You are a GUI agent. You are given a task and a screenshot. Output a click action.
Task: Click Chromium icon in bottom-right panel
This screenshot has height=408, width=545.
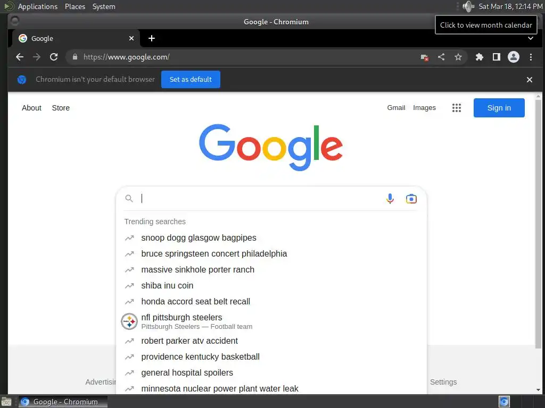pos(504,402)
